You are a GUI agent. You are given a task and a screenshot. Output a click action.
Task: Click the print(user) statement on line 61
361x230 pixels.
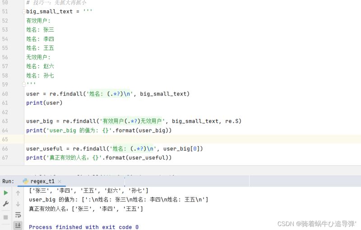pos(44,103)
